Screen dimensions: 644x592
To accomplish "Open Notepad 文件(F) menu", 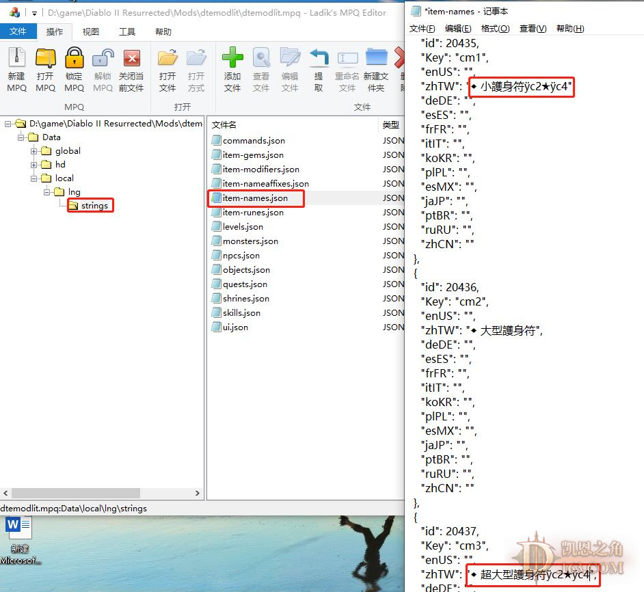I will pyautogui.click(x=422, y=28).
